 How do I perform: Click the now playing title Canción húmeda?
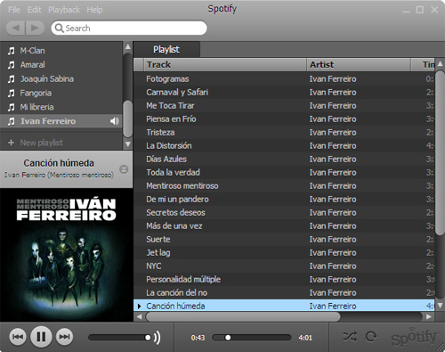click(x=59, y=163)
